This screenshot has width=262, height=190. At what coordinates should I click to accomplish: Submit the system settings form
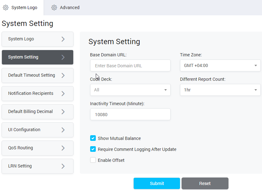coord(157,183)
